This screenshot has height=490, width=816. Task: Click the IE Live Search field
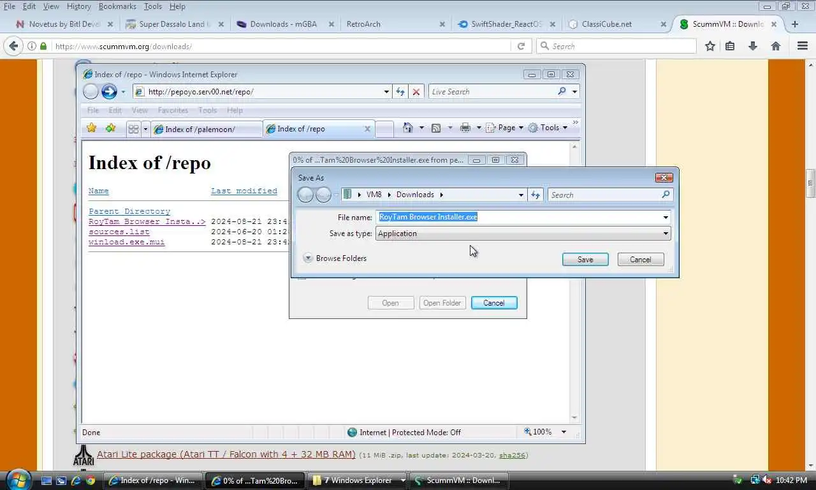[492, 92]
